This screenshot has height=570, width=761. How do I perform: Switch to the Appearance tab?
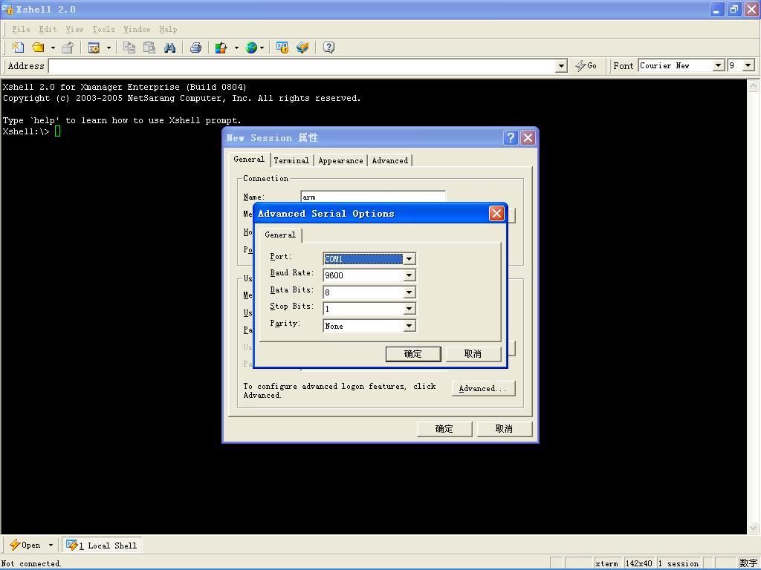click(340, 160)
